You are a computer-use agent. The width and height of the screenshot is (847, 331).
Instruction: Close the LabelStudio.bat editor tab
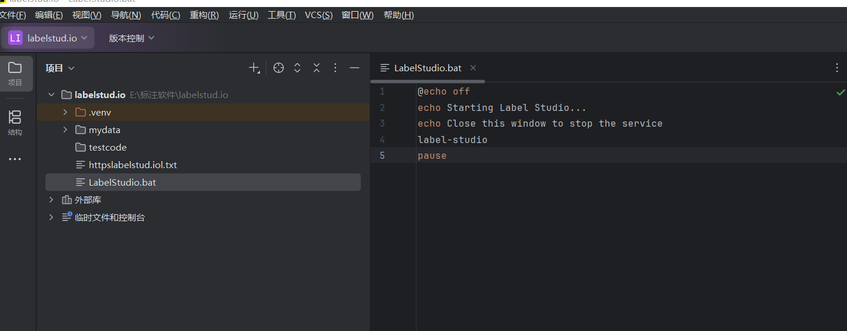pos(473,68)
